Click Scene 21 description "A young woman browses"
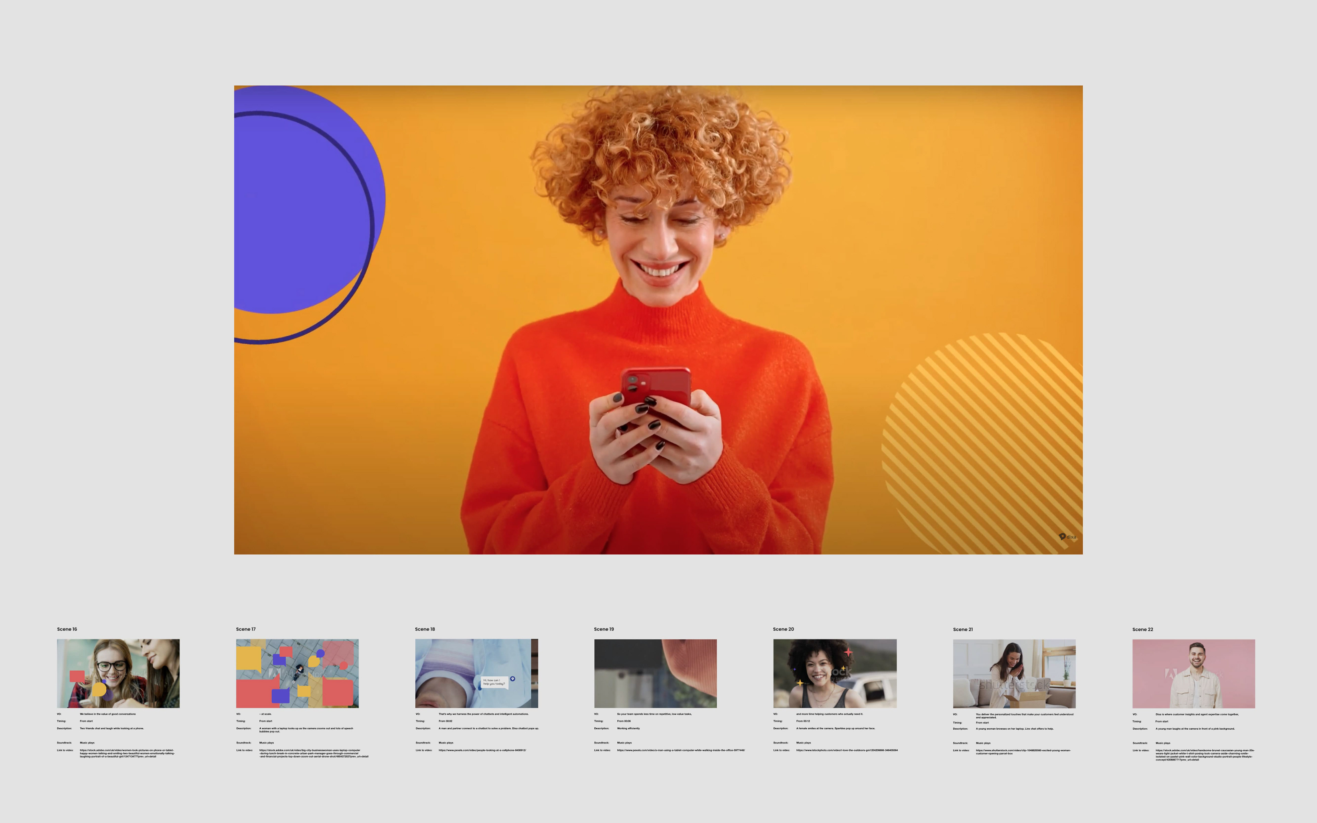This screenshot has width=1317, height=823. (x=1015, y=729)
